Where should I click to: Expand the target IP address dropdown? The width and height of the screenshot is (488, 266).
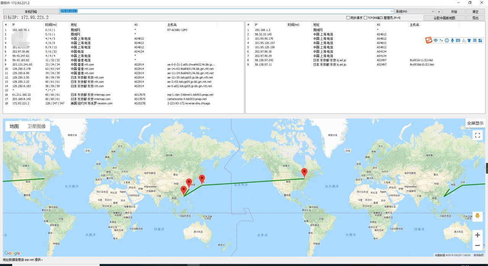392,11
